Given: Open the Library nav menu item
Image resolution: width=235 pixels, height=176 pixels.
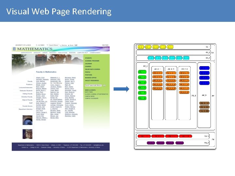Looking at the screenshot, I should click(x=45, y=53).
